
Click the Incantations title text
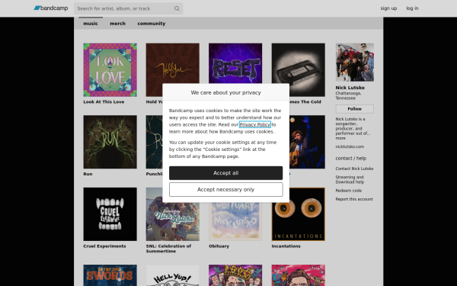click(x=286, y=246)
